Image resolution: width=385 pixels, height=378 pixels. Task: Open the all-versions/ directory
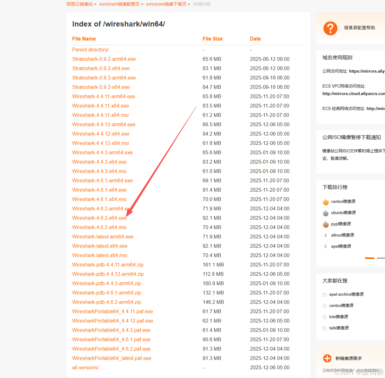(x=85, y=367)
